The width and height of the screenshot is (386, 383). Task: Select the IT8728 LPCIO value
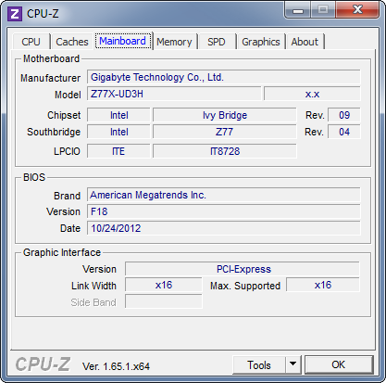(x=225, y=151)
